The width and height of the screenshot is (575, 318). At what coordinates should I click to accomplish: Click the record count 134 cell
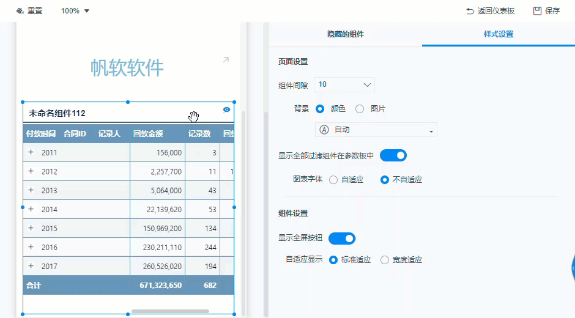[210, 229]
